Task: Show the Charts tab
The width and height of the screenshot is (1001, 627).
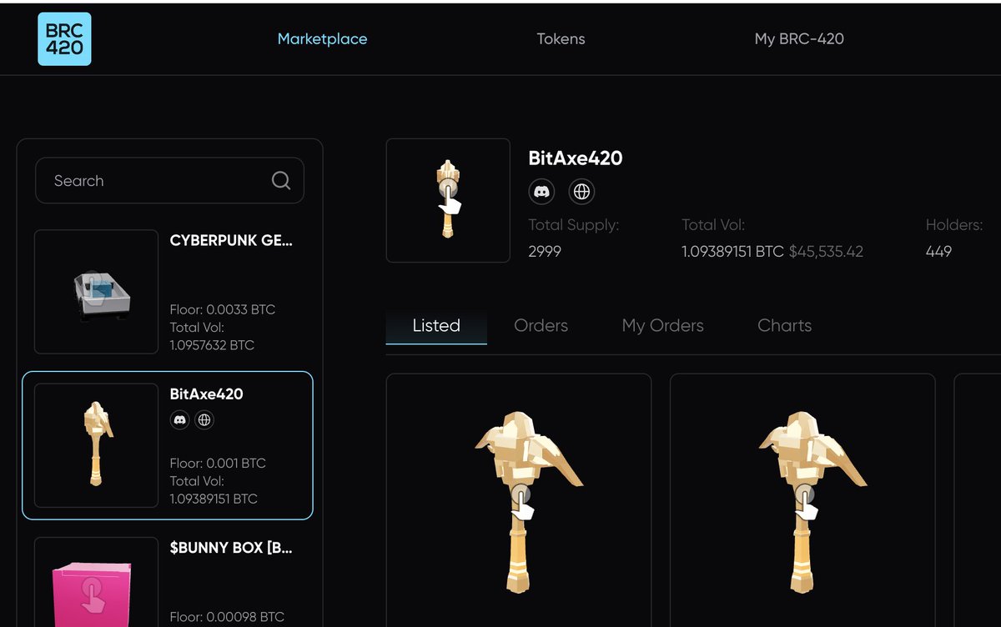Action: click(x=784, y=326)
